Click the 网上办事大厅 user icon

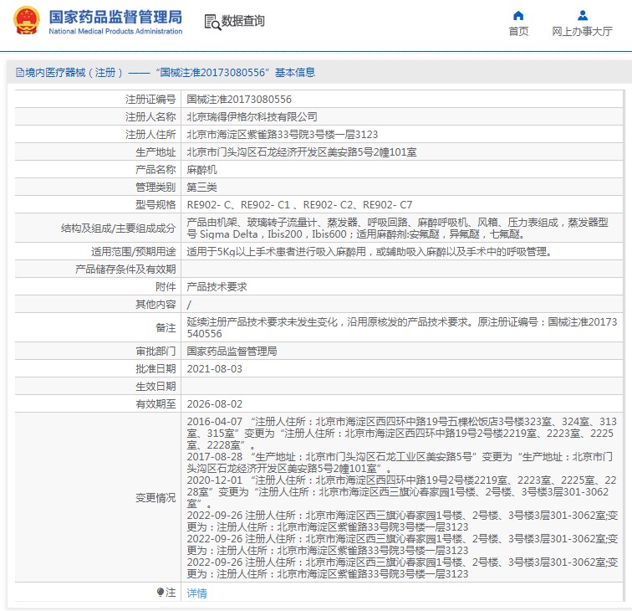tap(583, 16)
